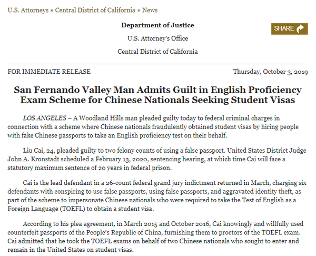Click the » separator after U.S. Attorneys
The height and width of the screenshot is (256, 316).
pyautogui.click(x=52, y=11)
